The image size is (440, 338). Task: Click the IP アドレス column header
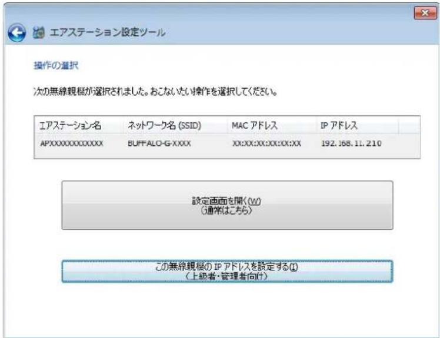[x=357, y=125]
